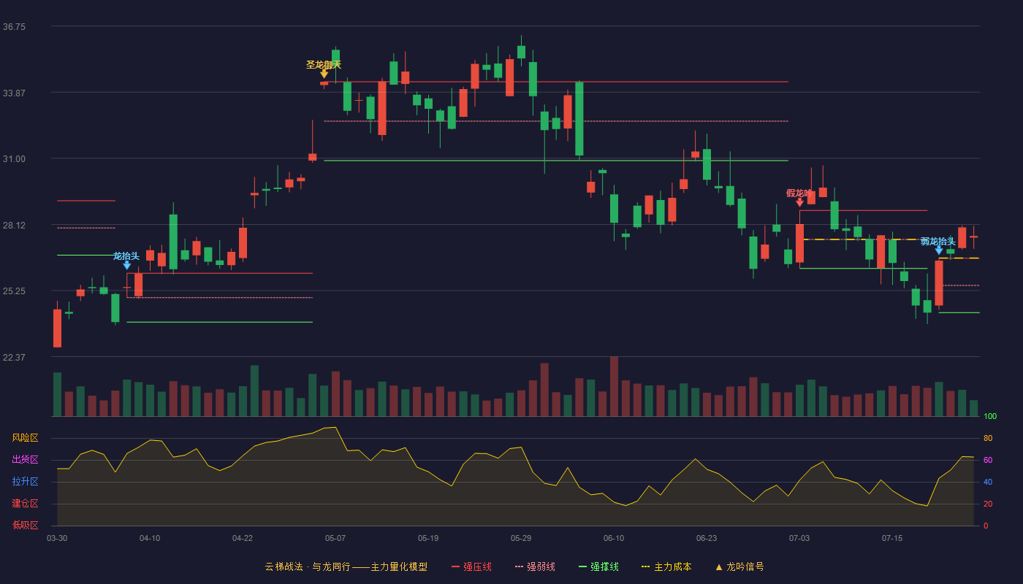
Task: Click the 28.12 price axis label
Action: [14, 226]
